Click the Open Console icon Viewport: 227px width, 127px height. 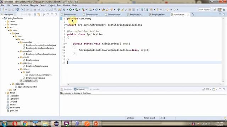(x=214, y=89)
